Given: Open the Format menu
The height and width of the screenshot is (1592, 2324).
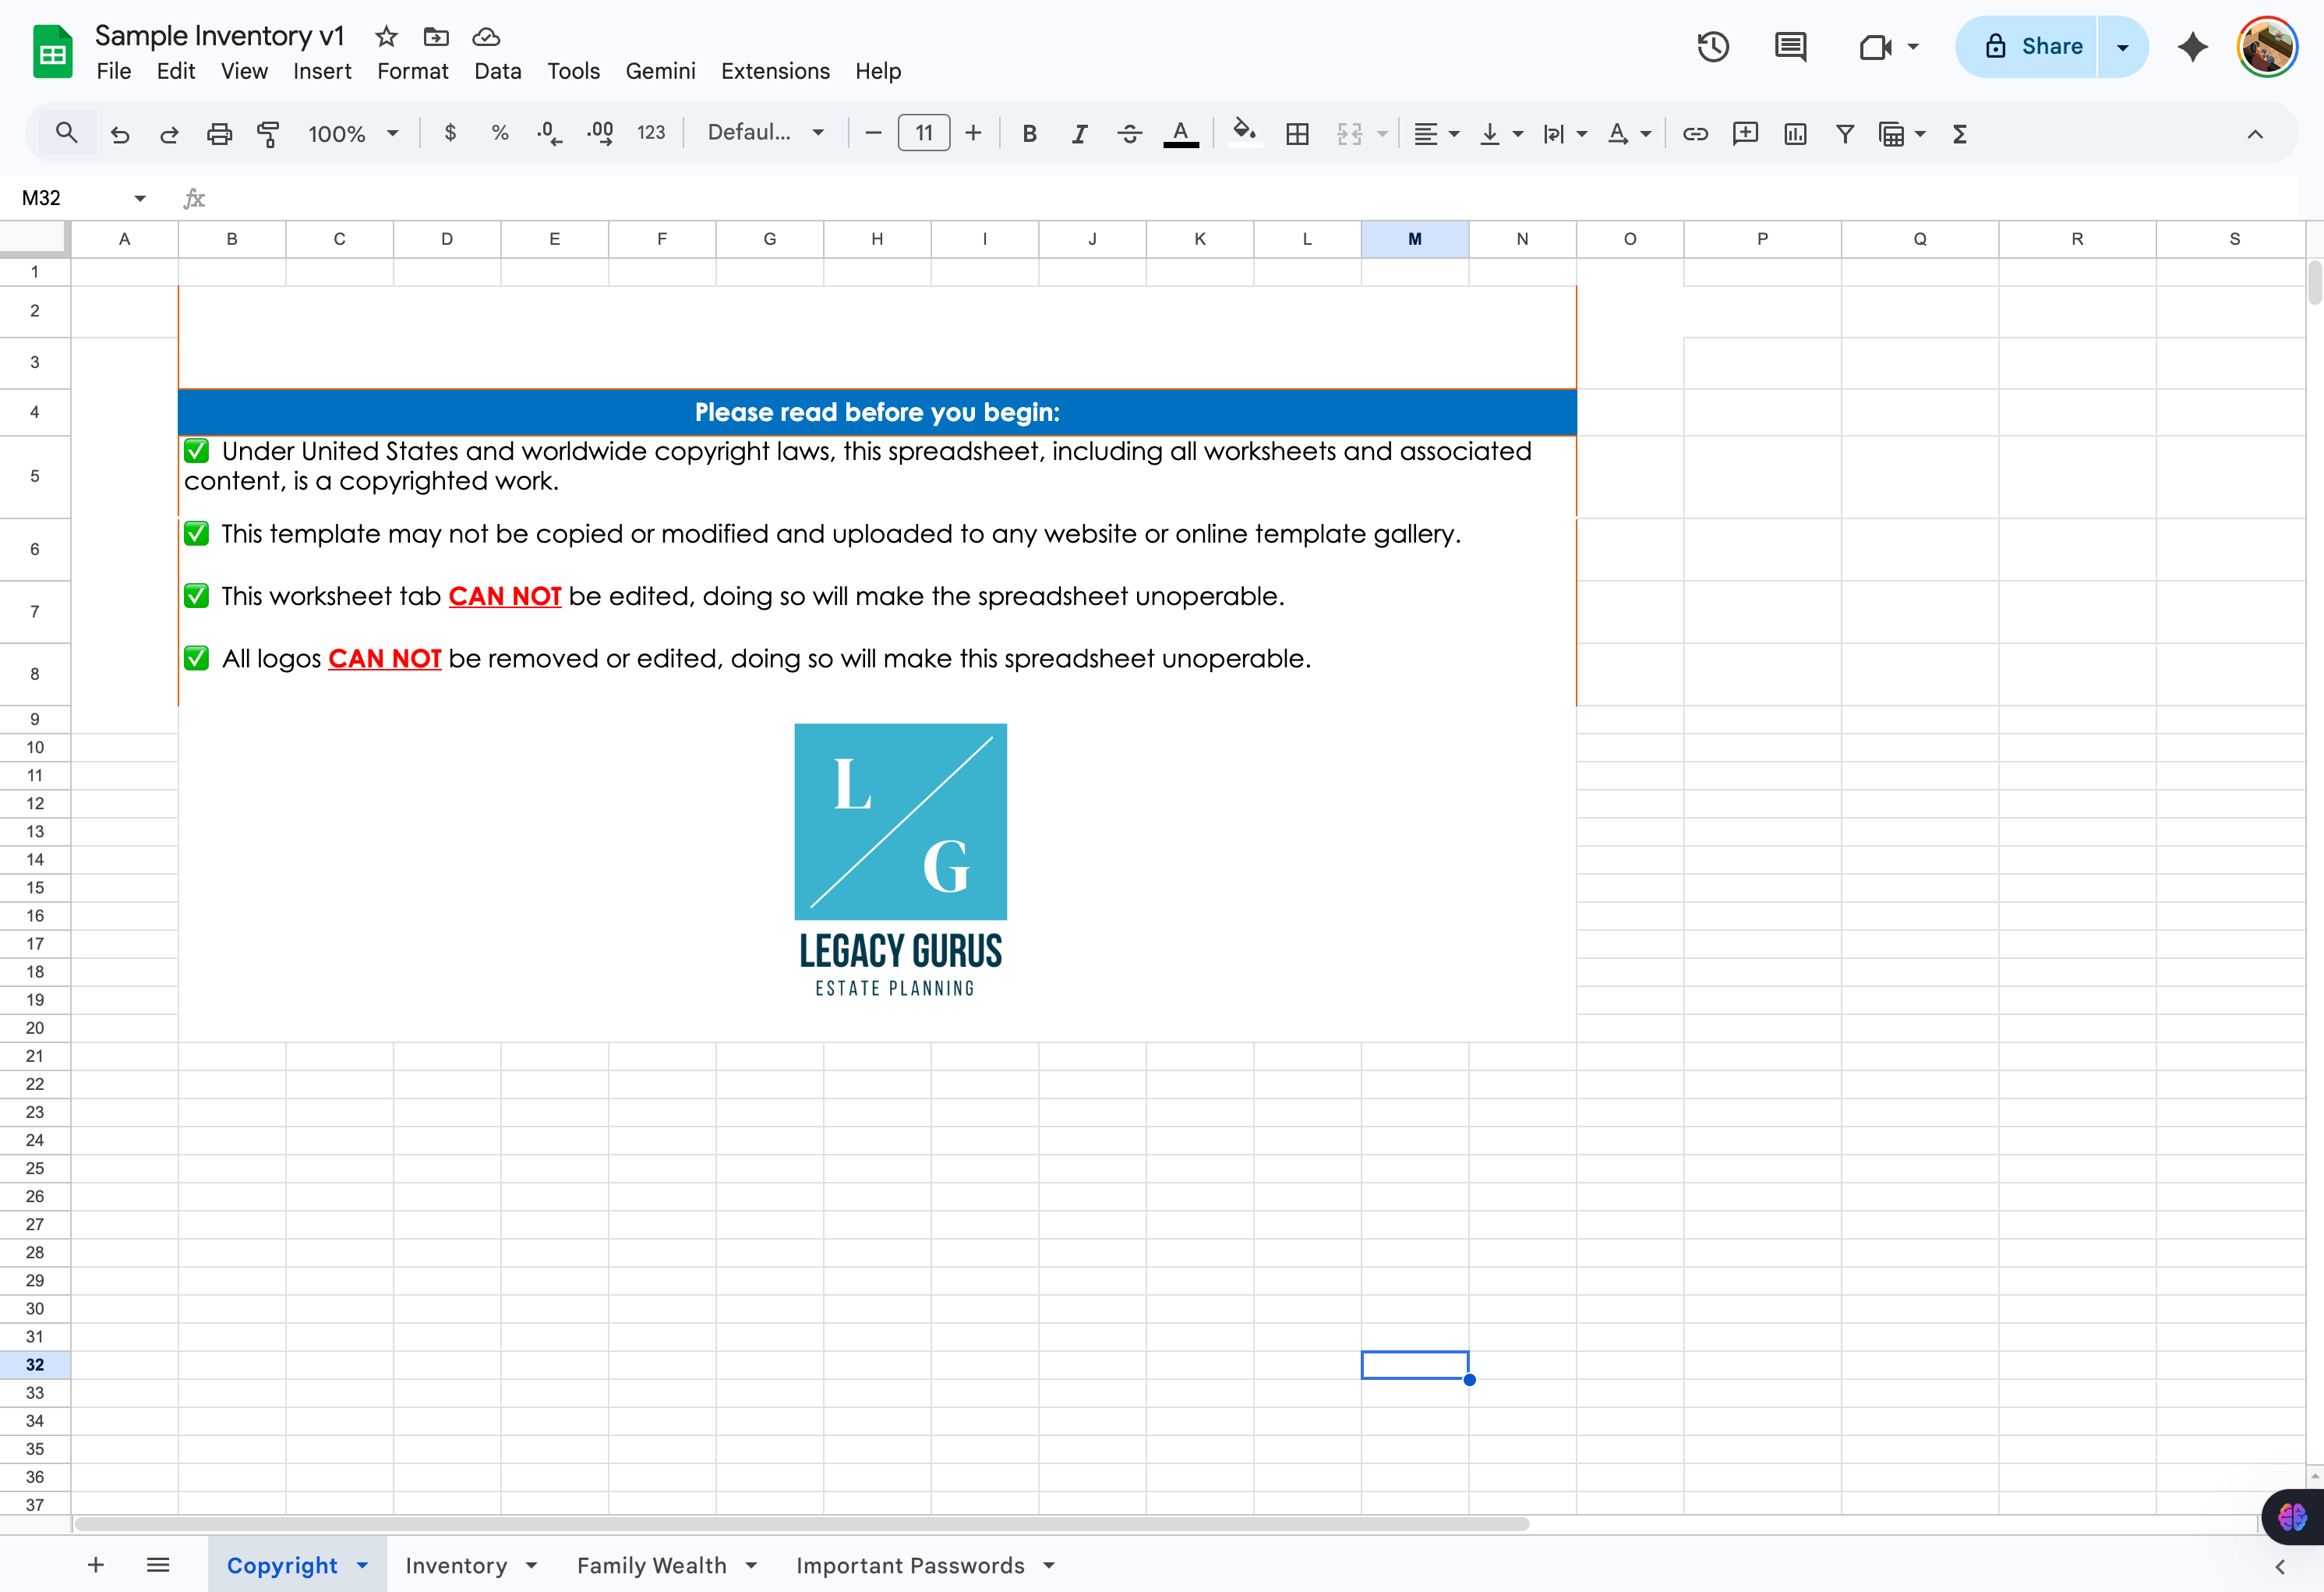Looking at the screenshot, I should click(413, 71).
